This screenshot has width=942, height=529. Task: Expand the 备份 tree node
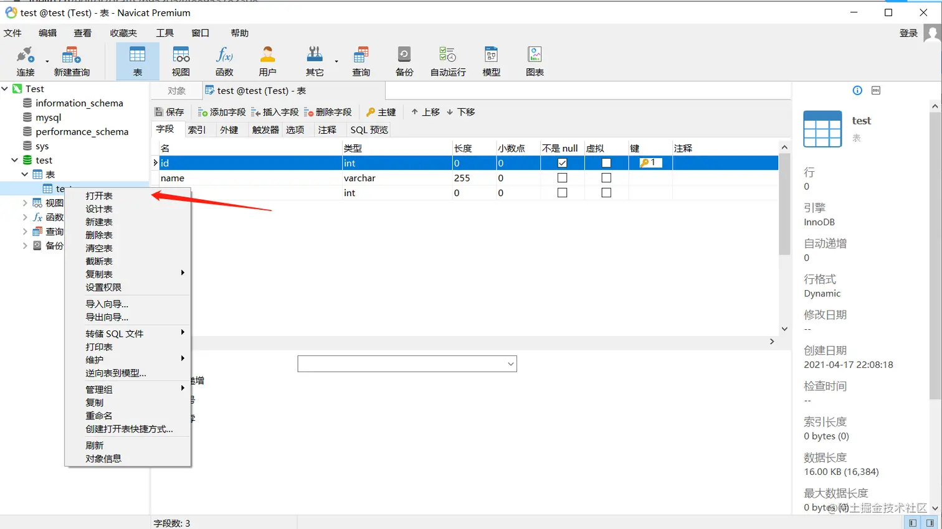pyautogui.click(x=25, y=246)
